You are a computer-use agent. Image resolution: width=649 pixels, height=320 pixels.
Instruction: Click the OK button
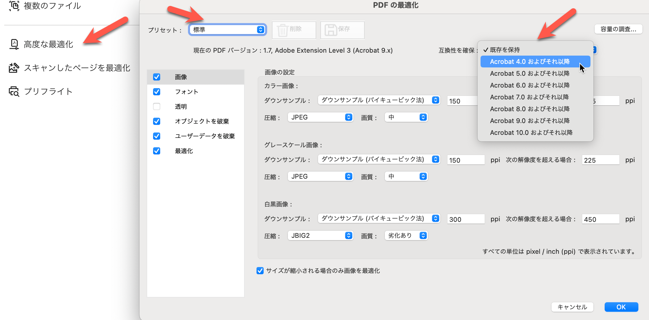click(x=621, y=307)
